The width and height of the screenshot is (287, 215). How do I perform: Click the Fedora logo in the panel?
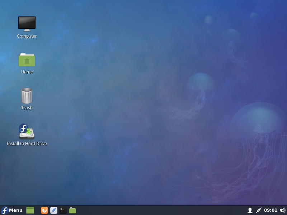(5, 210)
